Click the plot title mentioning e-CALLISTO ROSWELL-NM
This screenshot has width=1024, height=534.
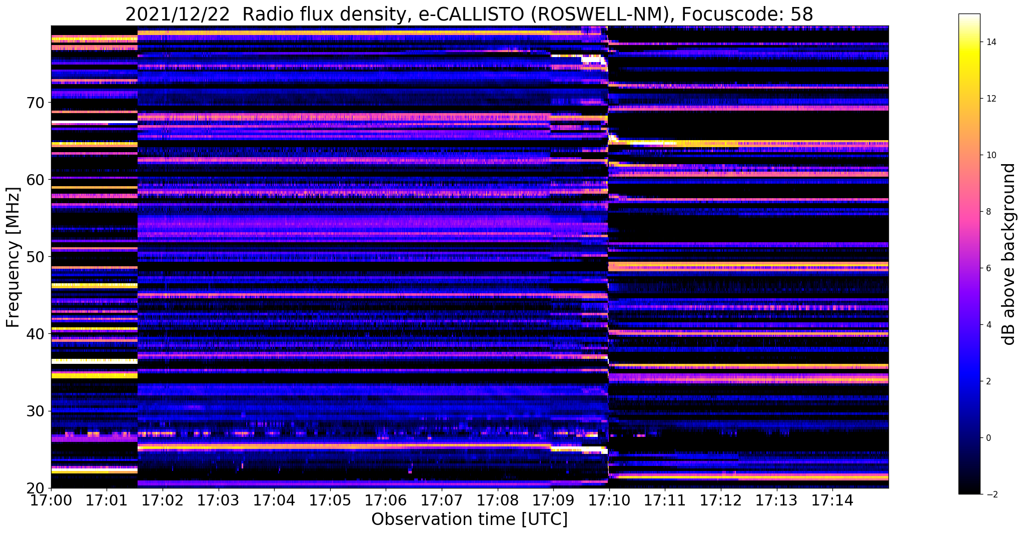pyautogui.click(x=469, y=14)
